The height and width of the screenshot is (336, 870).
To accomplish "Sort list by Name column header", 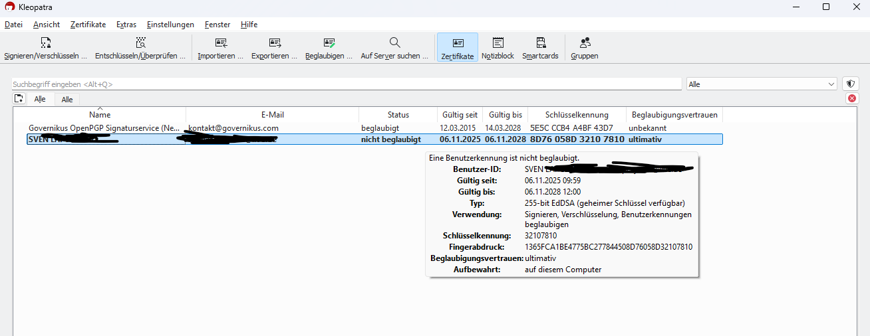I will (x=100, y=115).
